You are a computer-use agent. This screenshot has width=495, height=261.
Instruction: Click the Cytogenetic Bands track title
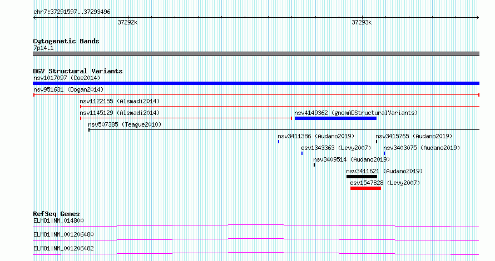pos(66,41)
